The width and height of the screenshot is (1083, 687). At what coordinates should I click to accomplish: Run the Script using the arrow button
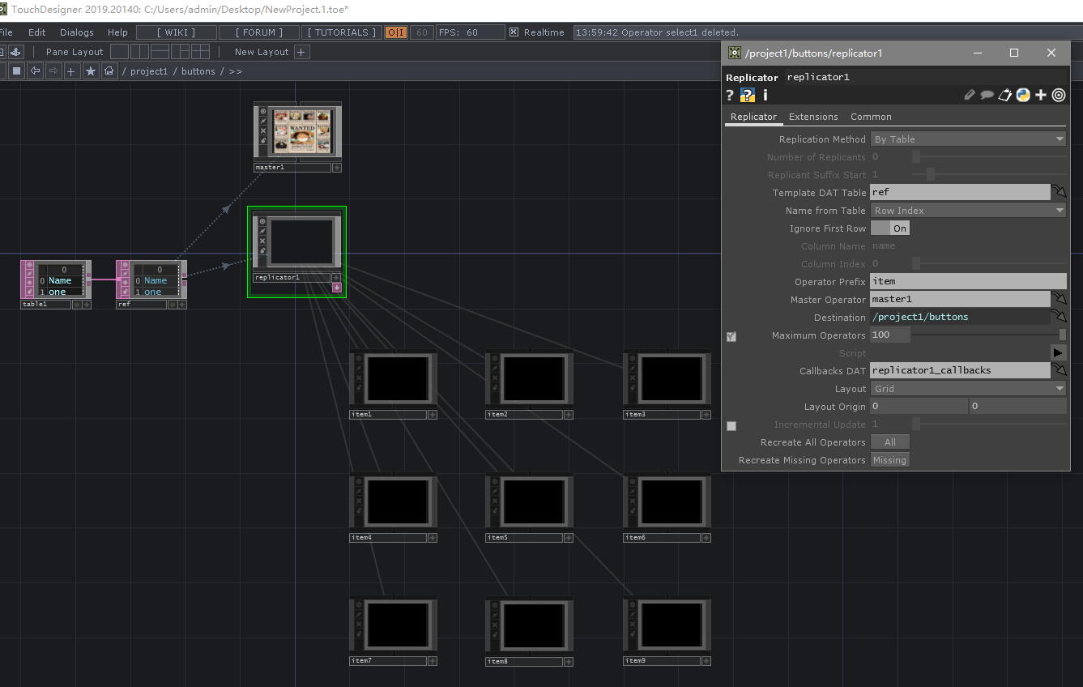tap(1058, 352)
